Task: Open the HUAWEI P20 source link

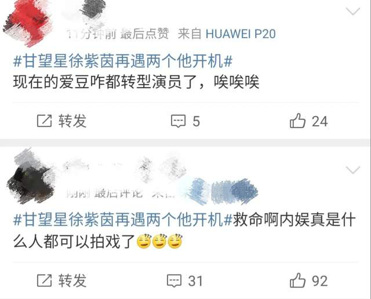Action: 241,34
